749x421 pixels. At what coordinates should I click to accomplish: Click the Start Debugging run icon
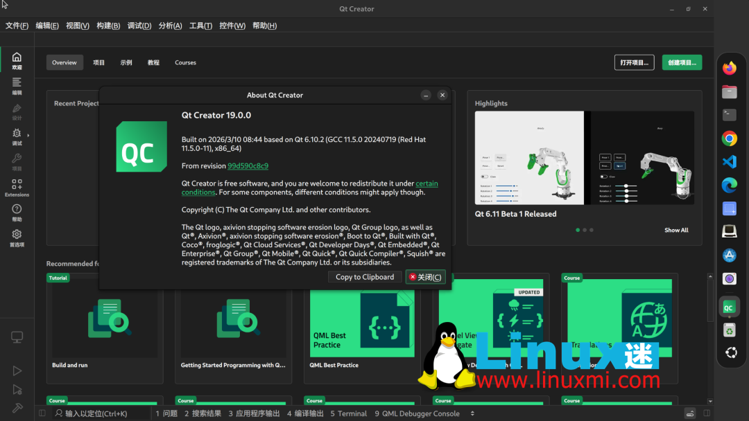(17, 390)
